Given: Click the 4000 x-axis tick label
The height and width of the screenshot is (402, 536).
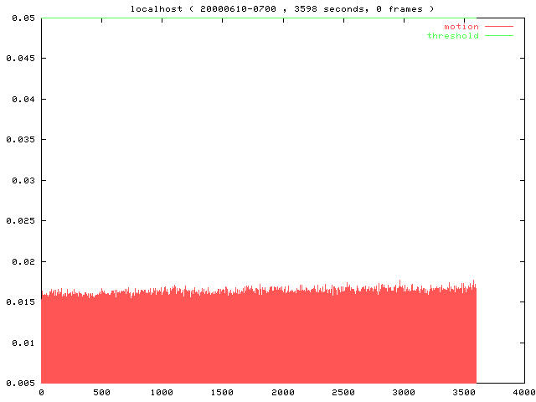Looking at the screenshot, I should (x=523, y=392).
